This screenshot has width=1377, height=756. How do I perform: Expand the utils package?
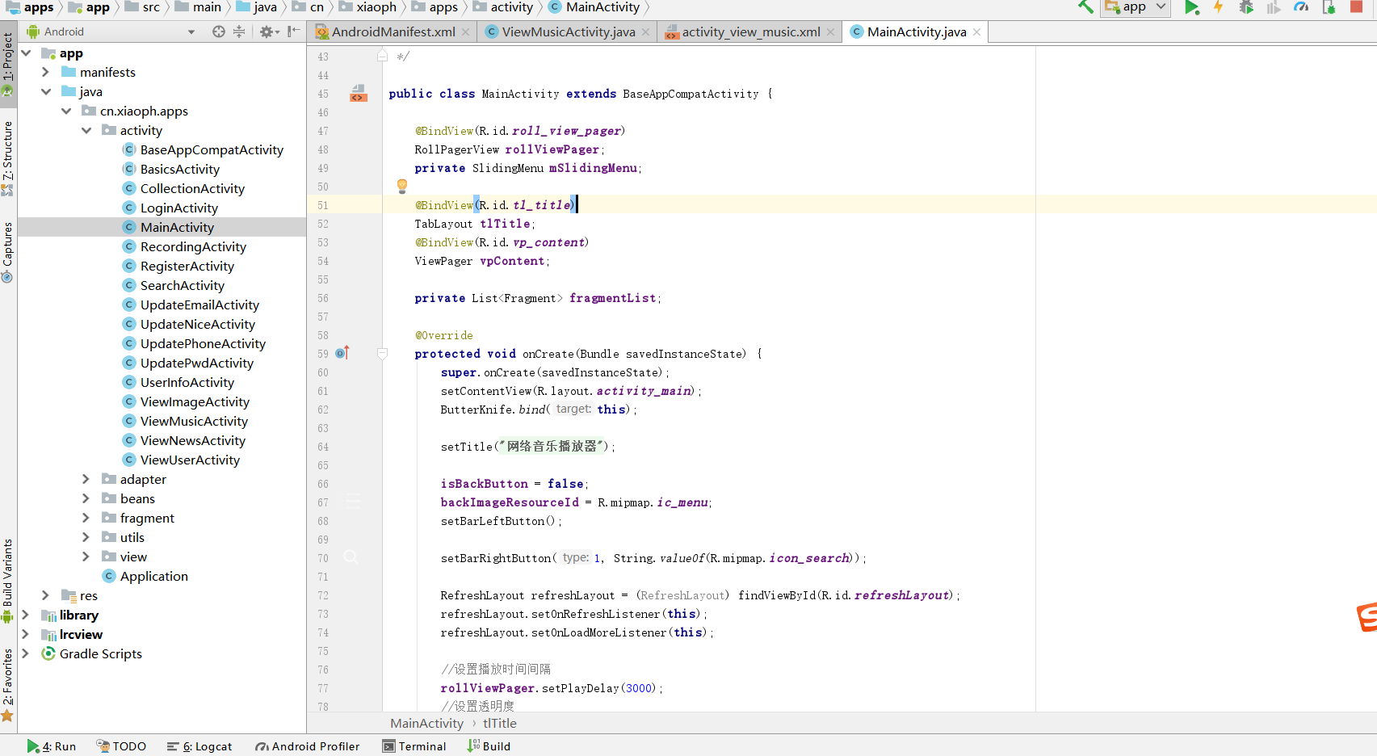[86, 538]
